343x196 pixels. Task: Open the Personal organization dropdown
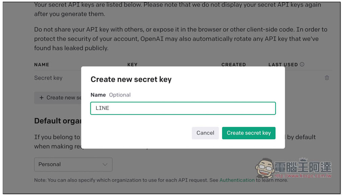click(73, 165)
